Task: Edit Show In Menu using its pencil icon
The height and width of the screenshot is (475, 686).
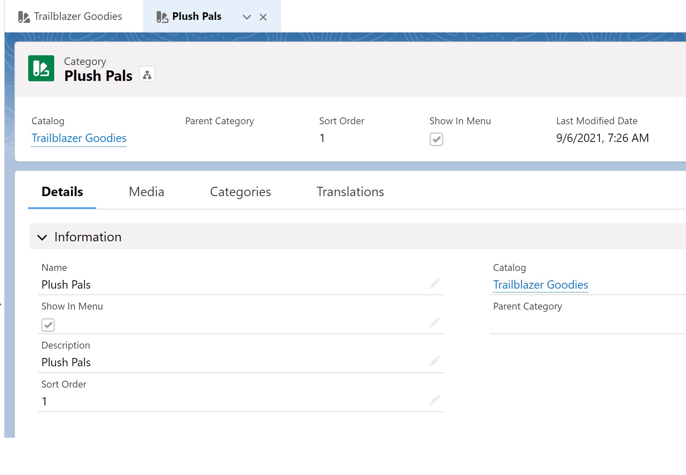Action: [x=434, y=323]
